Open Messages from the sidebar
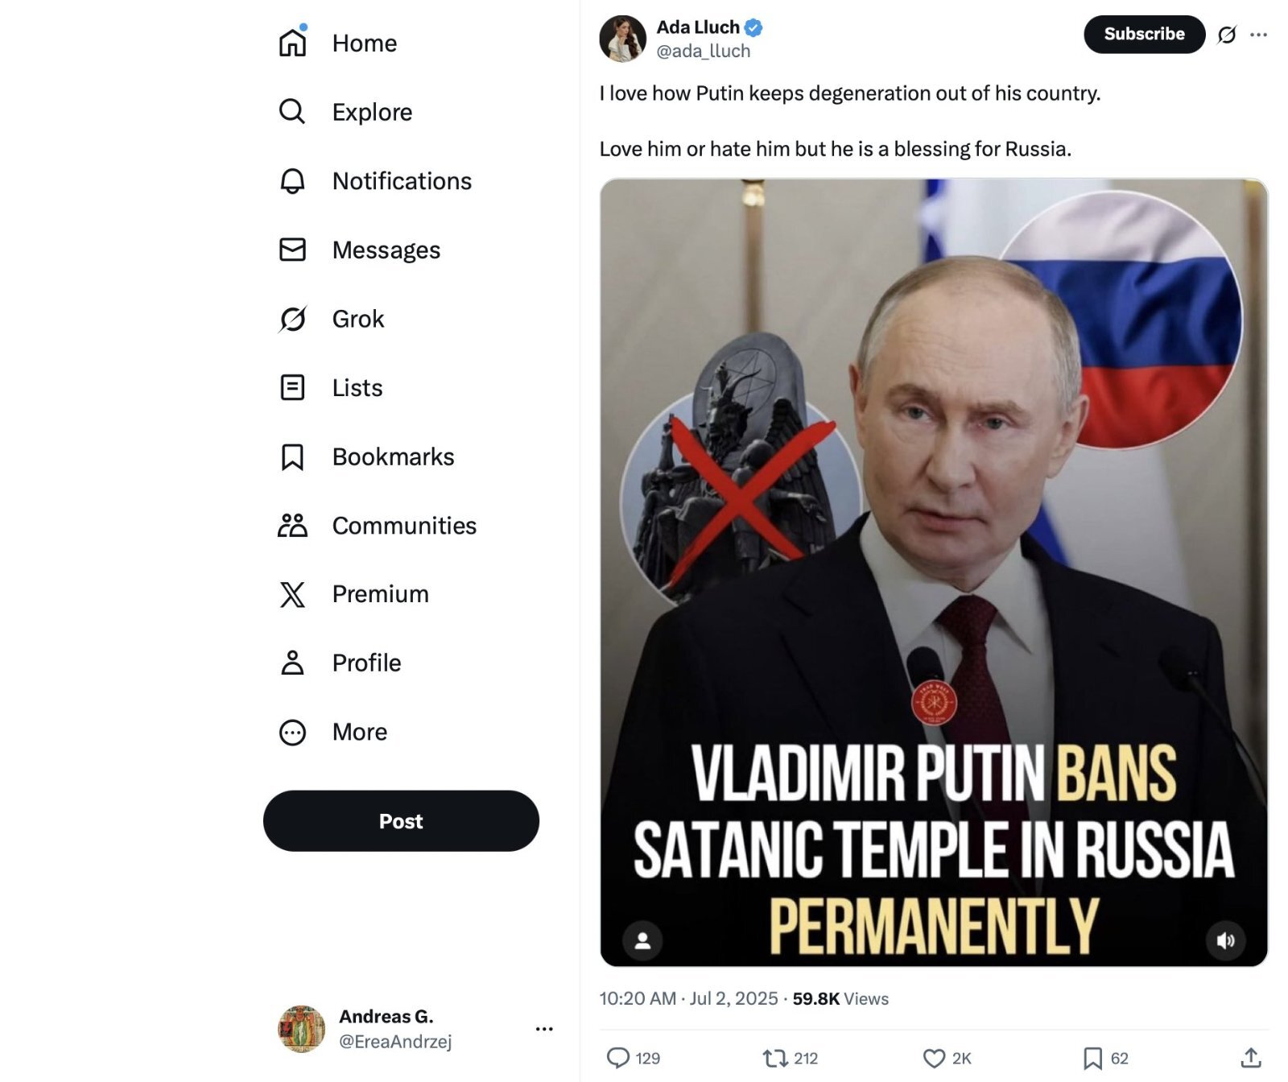Image resolution: width=1288 pixels, height=1082 pixels. (386, 250)
